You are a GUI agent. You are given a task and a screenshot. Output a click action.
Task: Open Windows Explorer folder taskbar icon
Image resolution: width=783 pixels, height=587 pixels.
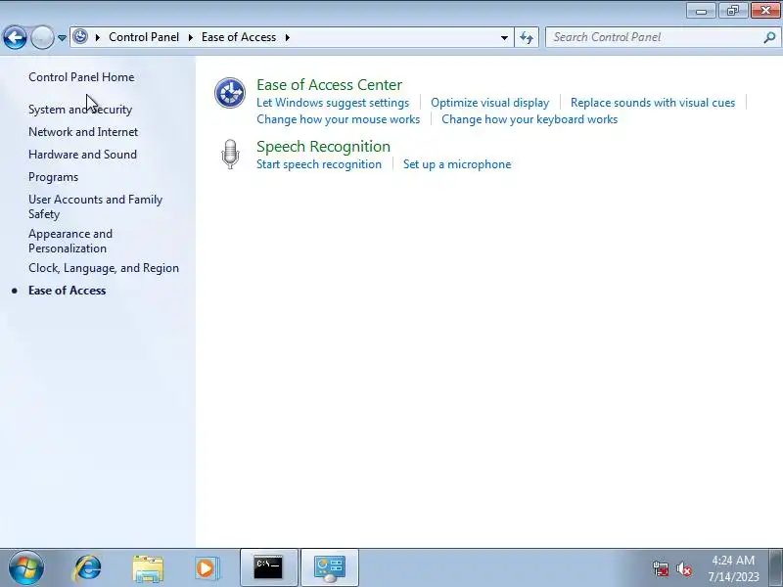[x=148, y=568]
